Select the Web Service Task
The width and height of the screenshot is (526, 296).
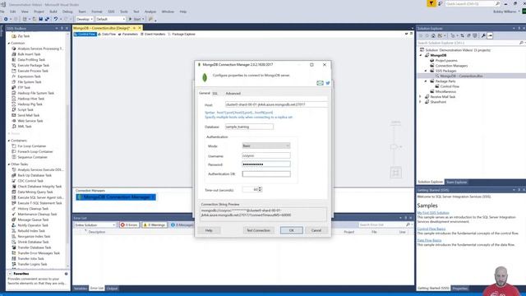pos(30,121)
